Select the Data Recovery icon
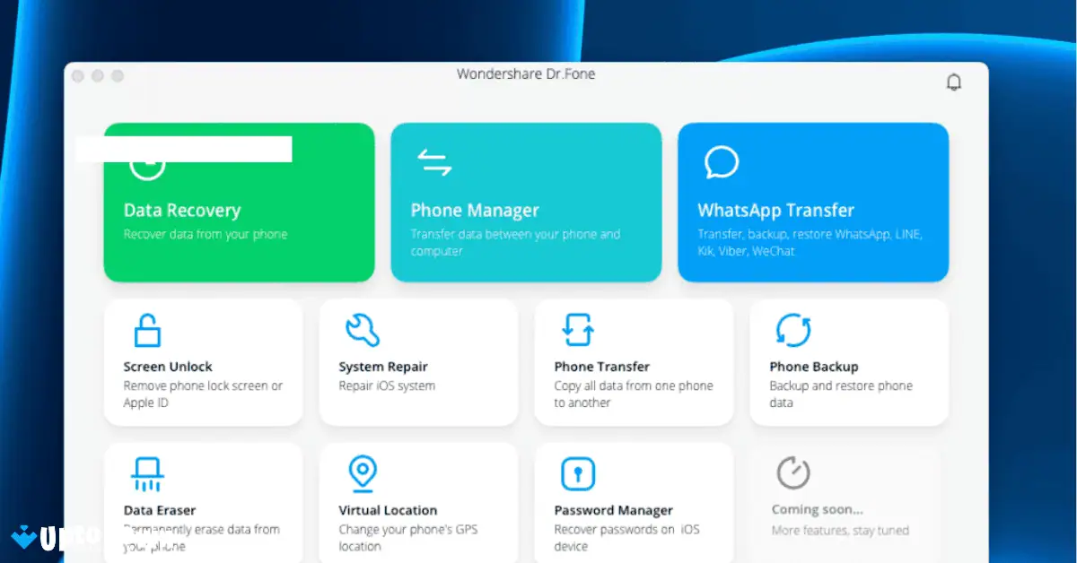The height and width of the screenshot is (563, 1077). point(146,164)
